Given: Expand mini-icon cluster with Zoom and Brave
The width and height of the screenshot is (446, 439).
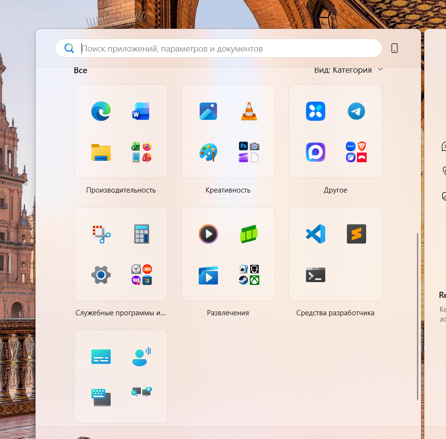Looking at the screenshot, I should (356, 152).
